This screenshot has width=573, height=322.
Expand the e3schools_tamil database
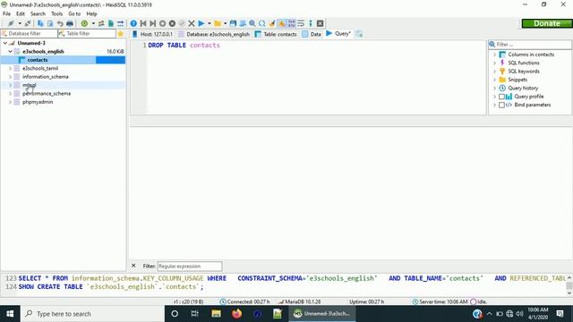[10, 68]
